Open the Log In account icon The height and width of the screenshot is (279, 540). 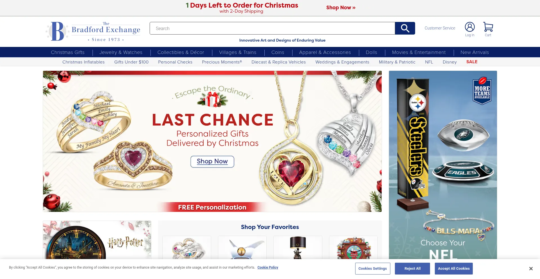[470, 29]
